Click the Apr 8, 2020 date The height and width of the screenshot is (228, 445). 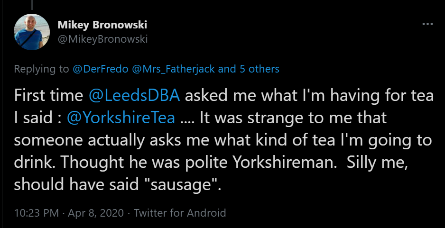click(x=96, y=213)
